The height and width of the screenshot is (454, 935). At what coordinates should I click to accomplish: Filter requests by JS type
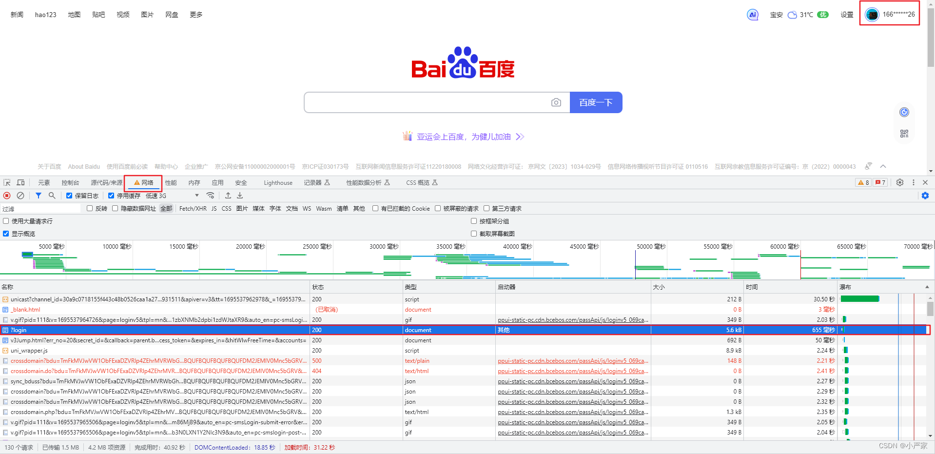214,208
